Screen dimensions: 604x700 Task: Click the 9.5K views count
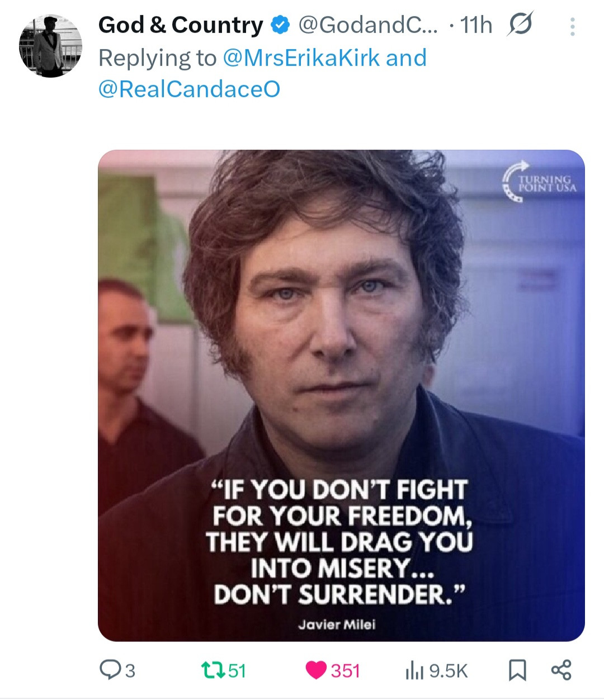448,670
